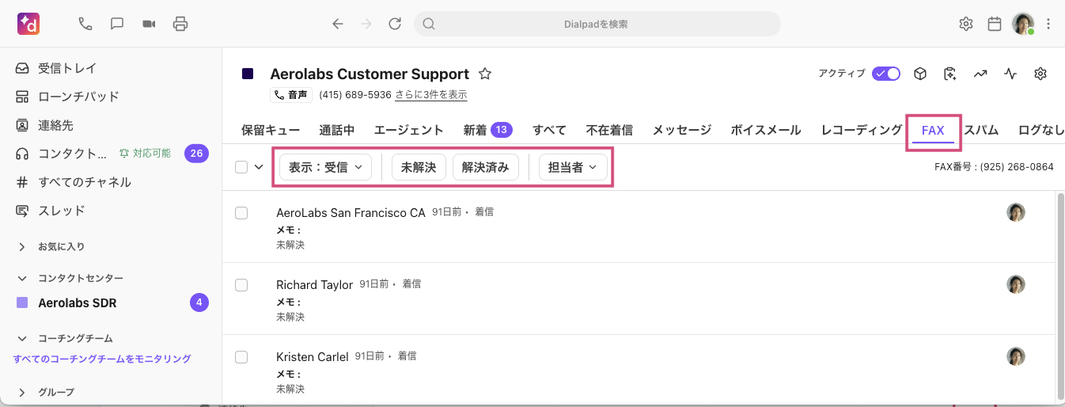Open the 表示：受信 dropdown filter
The image size is (1065, 407).
tap(325, 167)
